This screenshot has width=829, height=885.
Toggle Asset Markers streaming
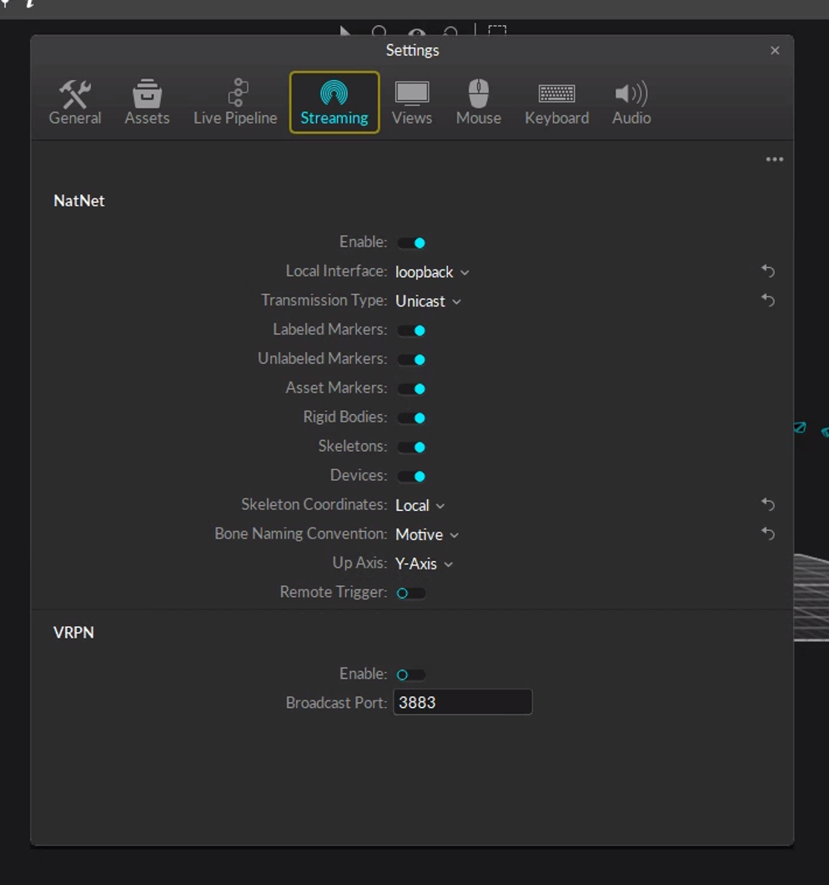tap(411, 389)
